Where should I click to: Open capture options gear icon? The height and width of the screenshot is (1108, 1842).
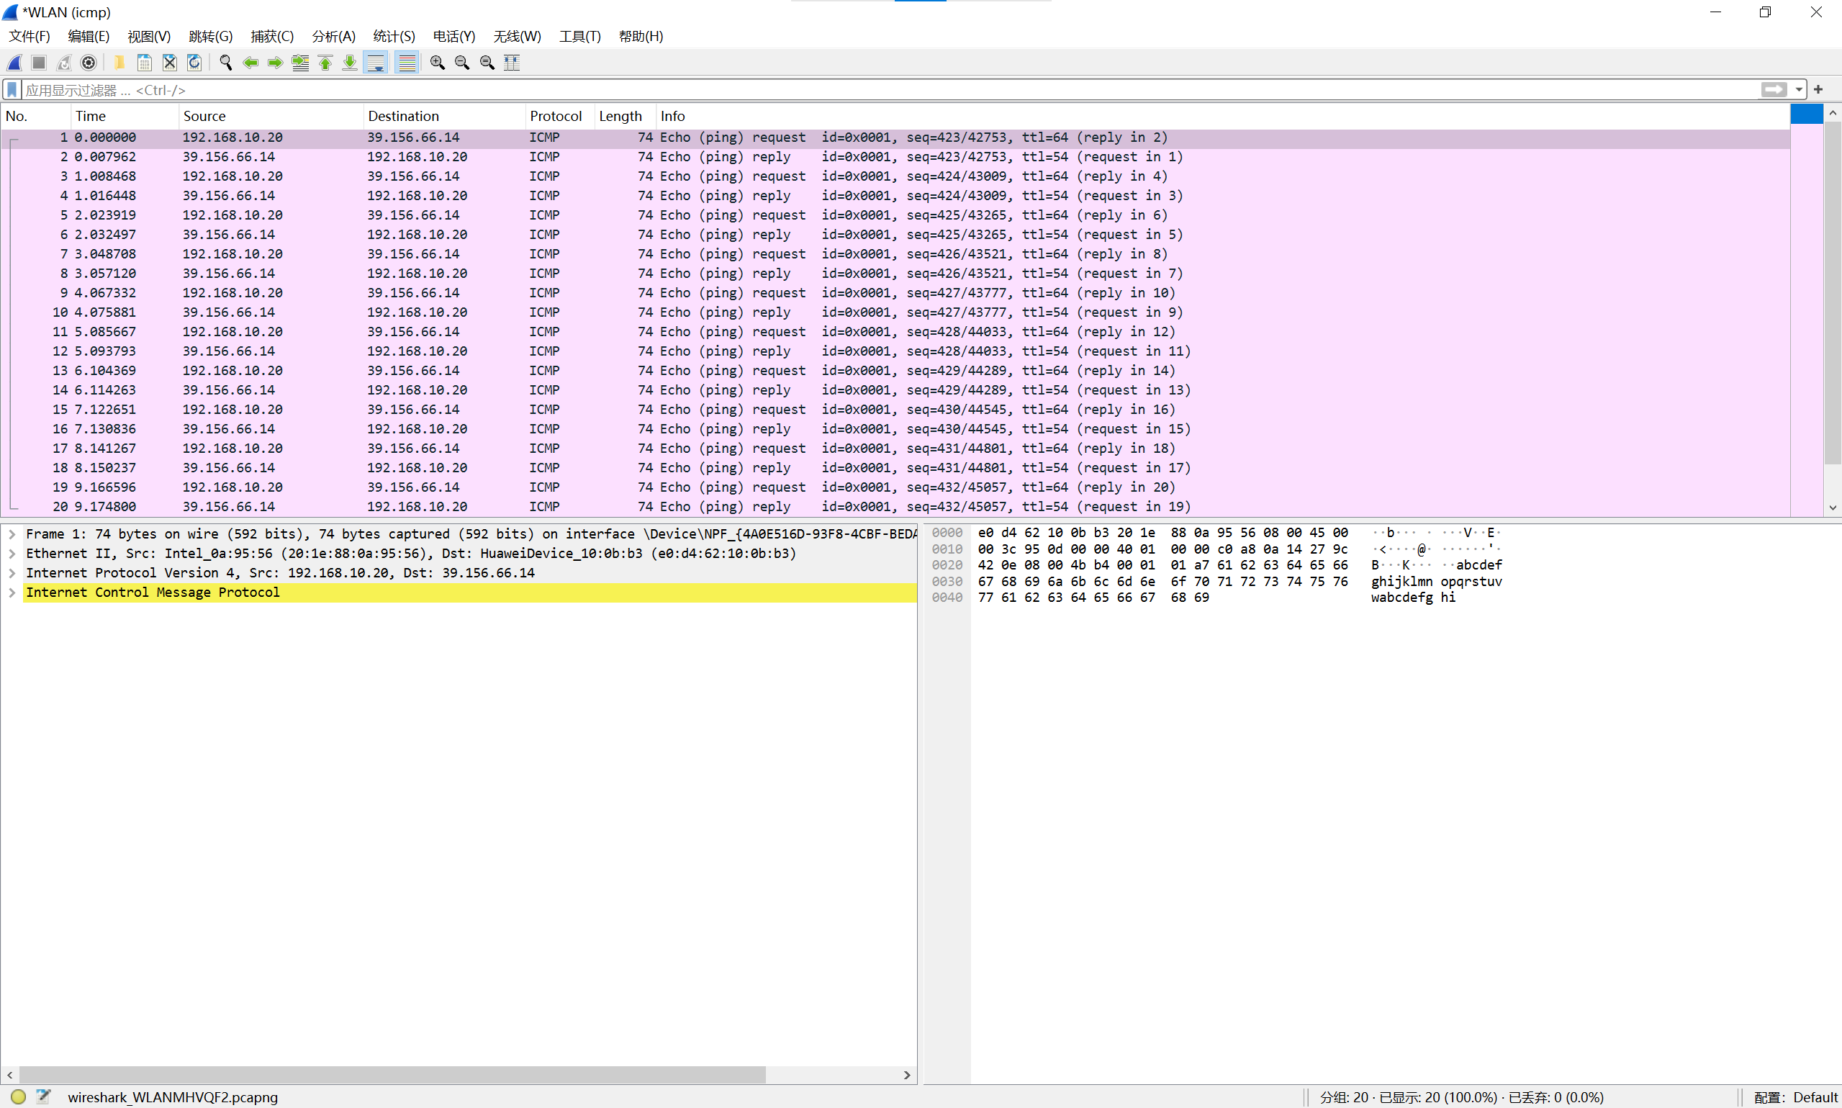click(x=89, y=63)
